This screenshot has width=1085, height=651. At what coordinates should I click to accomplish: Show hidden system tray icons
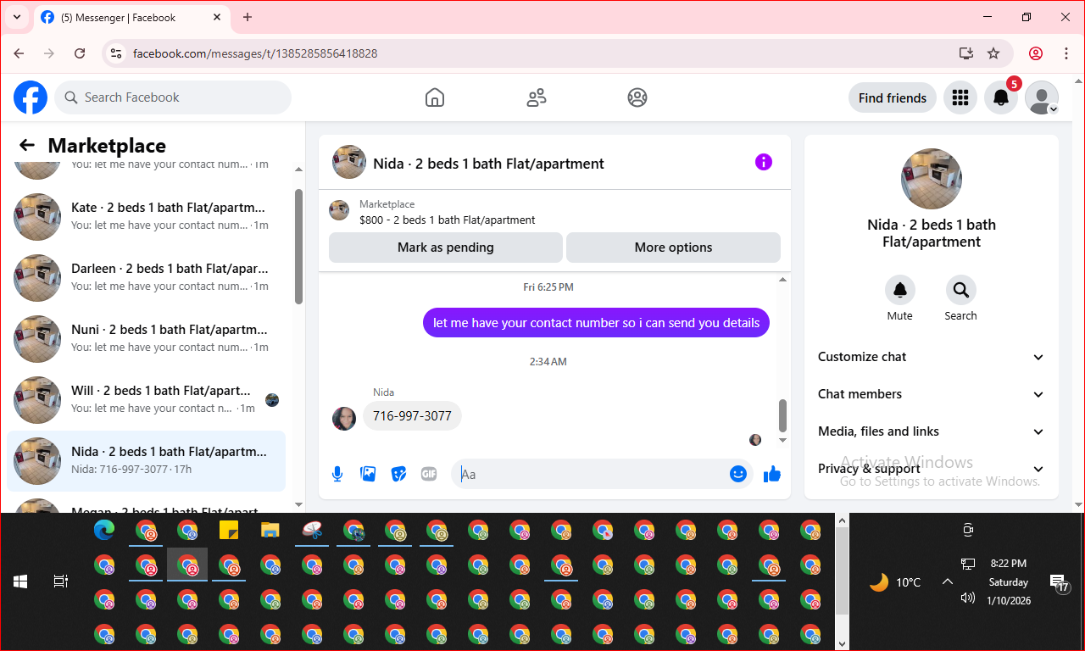(948, 581)
